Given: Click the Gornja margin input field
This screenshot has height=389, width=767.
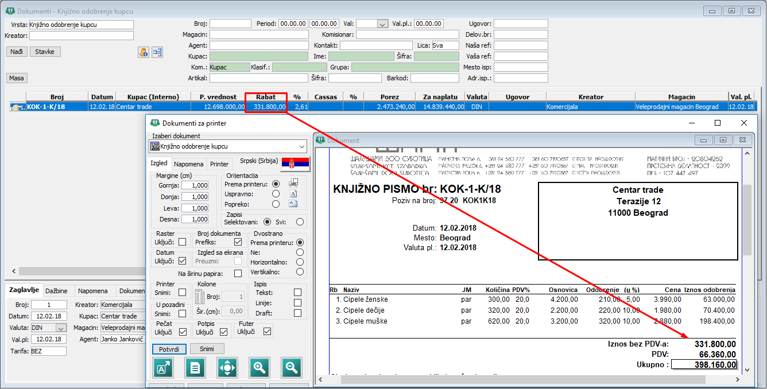Looking at the screenshot, I should point(195,185).
